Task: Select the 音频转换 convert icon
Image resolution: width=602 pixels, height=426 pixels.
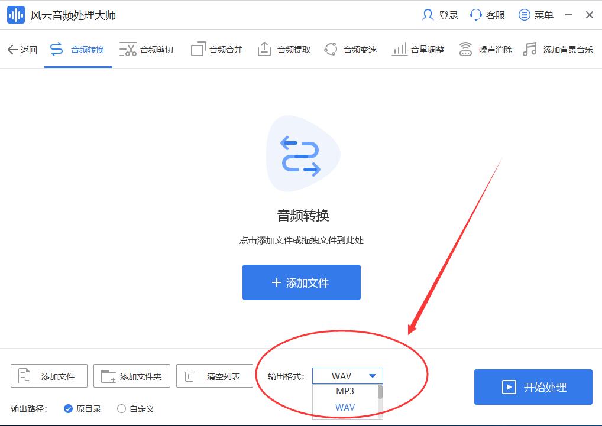Action: coord(56,50)
